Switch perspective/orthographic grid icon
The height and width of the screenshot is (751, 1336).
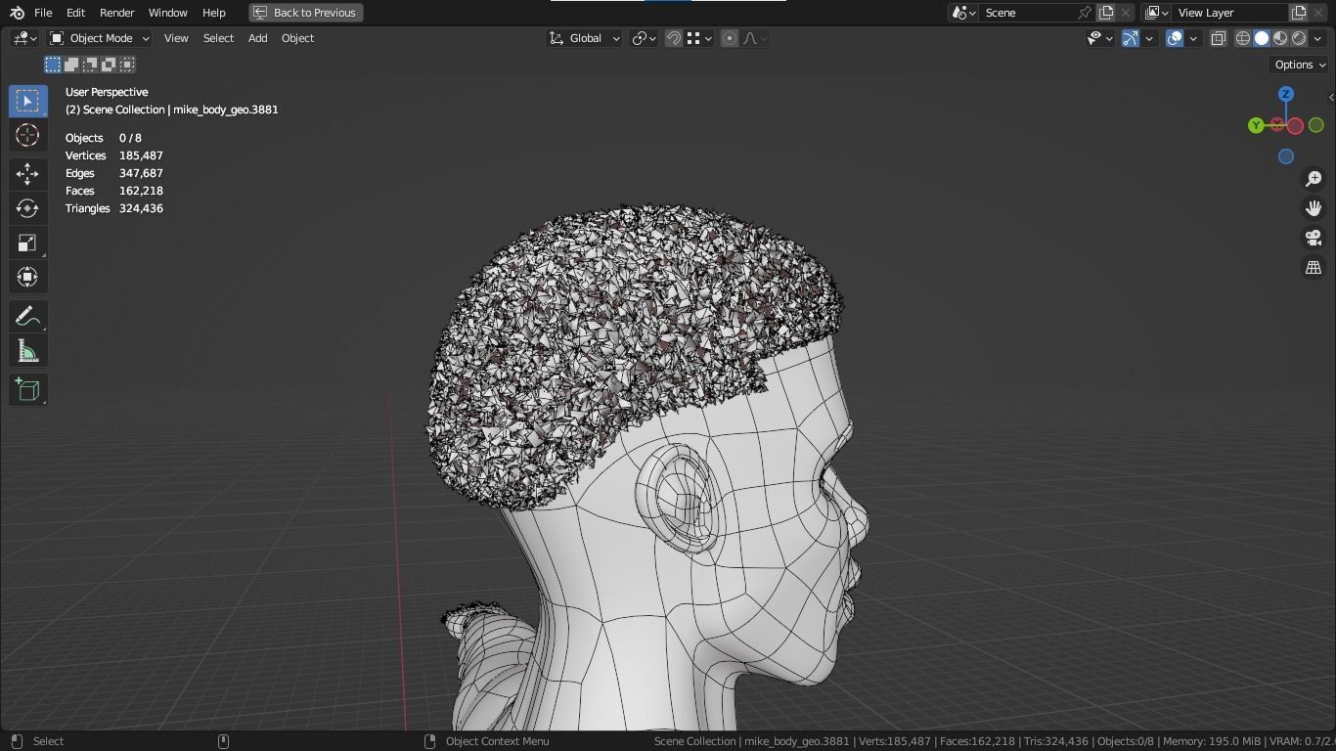(x=1314, y=267)
